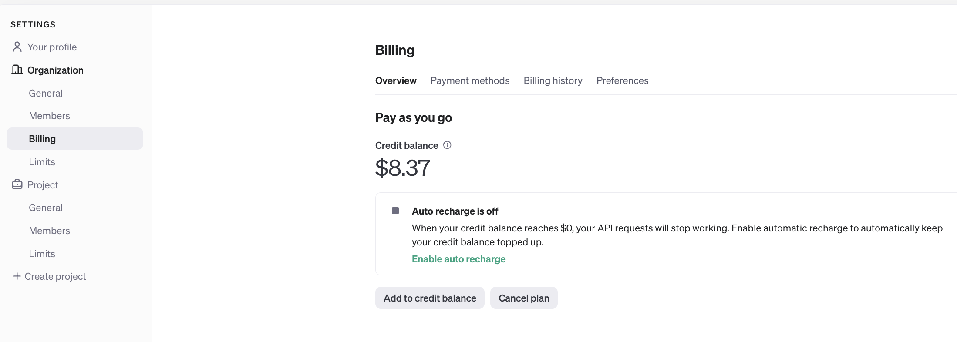Open Members under Organization

49,116
